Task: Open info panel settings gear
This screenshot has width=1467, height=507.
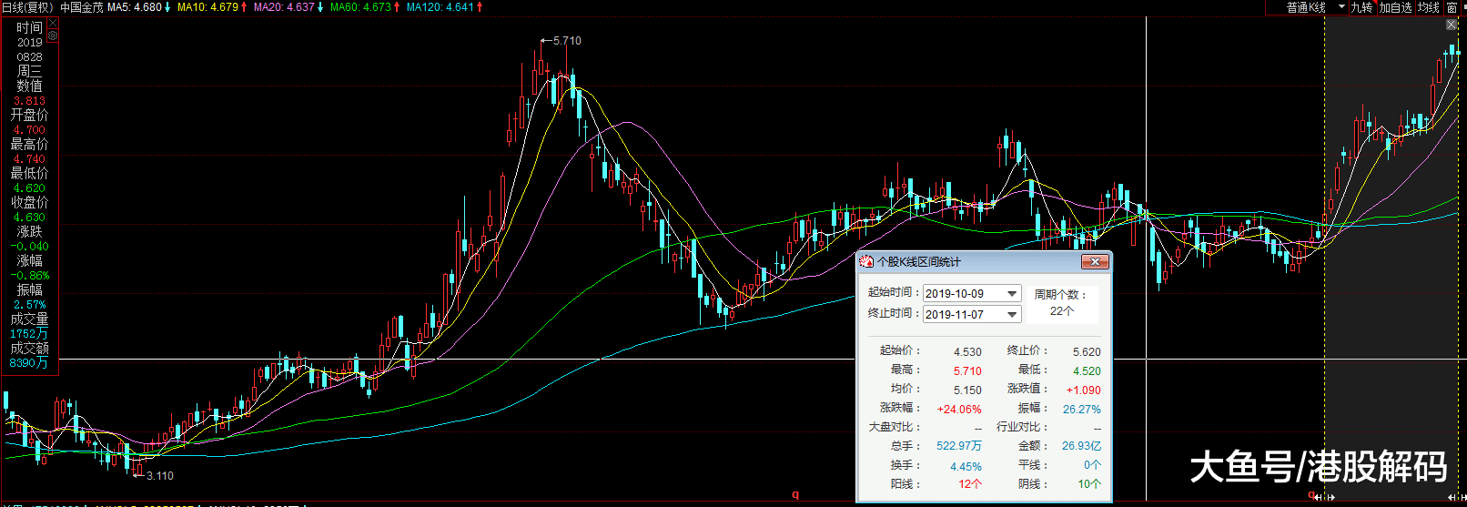Action: click(53, 35)
